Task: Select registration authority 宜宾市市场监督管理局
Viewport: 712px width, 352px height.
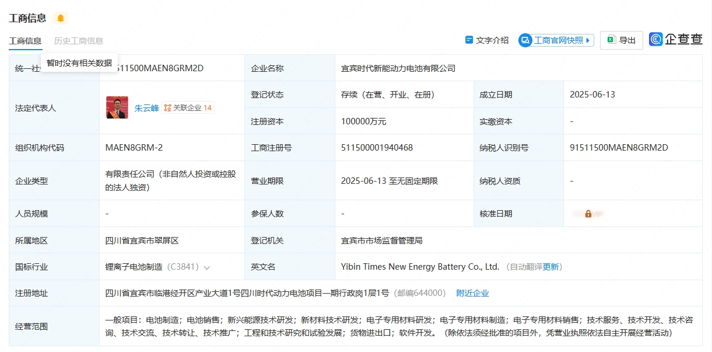Action: pos(382,241)
